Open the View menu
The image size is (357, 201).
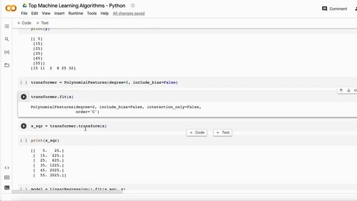[46, 13]
